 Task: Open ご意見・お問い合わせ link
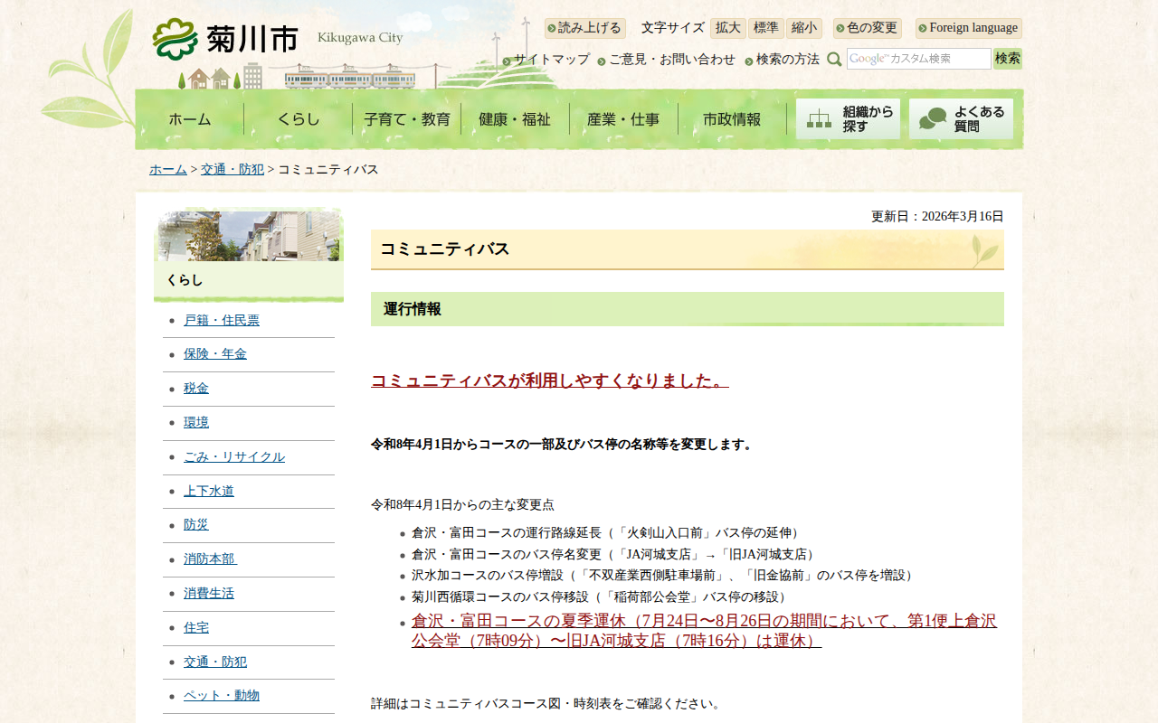(x=667, y=60)
